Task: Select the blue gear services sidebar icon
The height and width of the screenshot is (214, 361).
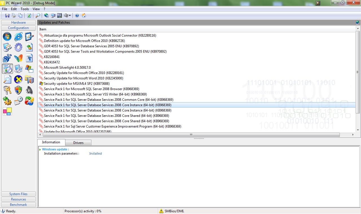Action: coord(18,47)
